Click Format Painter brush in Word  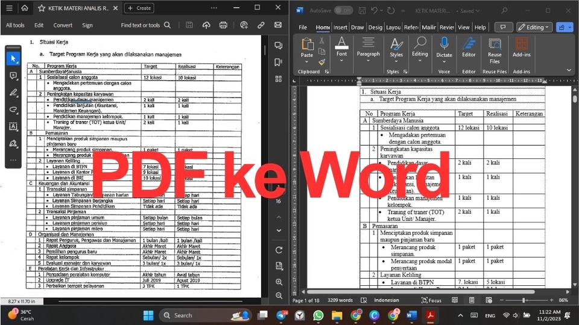[322, 62]
